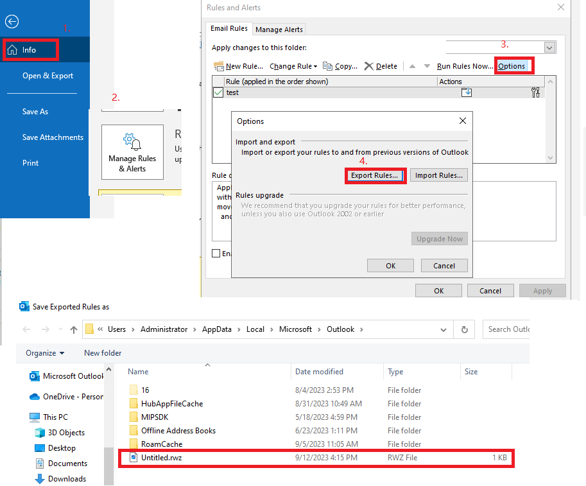Expand the address bar history dropdown
The height and width of the screenshot is (486, 586).
[x=444, y=330]
